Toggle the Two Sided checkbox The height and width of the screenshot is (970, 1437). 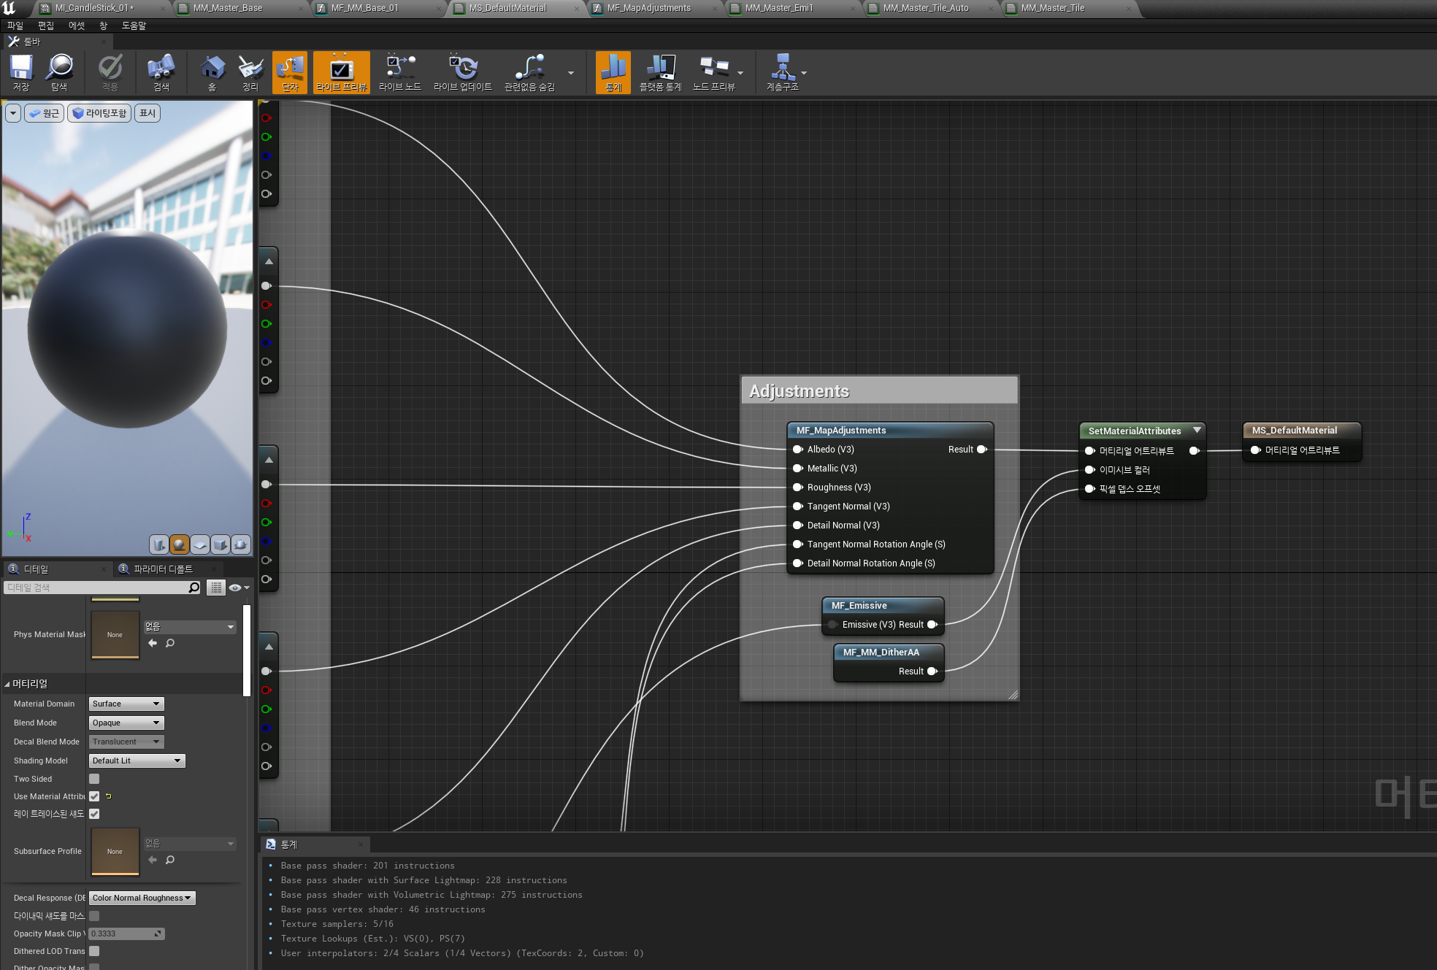(94, 779)
